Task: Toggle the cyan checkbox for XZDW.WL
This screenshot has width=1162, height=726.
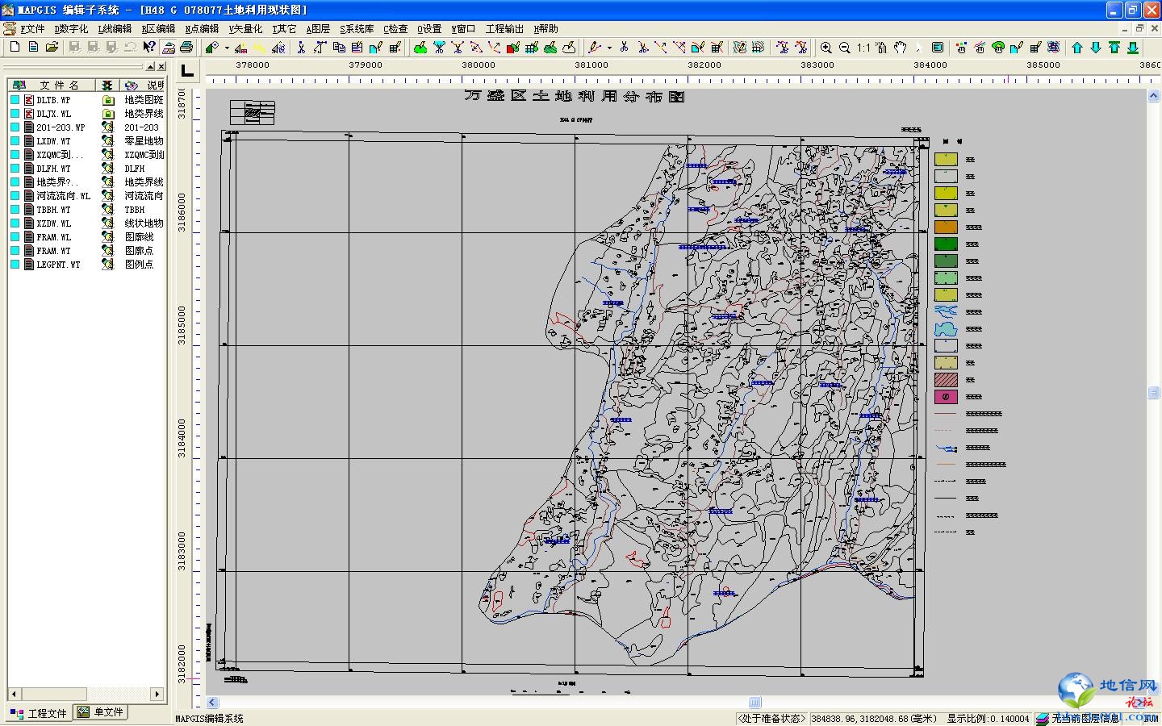Action: pyautogui.click(x=15, y=223)
